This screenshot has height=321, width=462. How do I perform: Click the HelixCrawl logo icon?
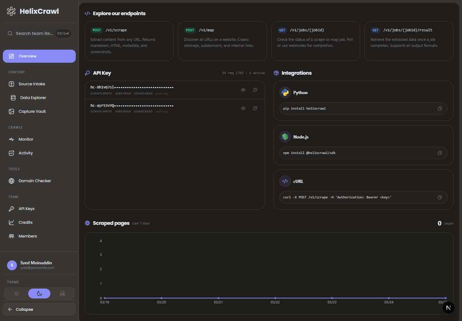[x=11, y=11]
